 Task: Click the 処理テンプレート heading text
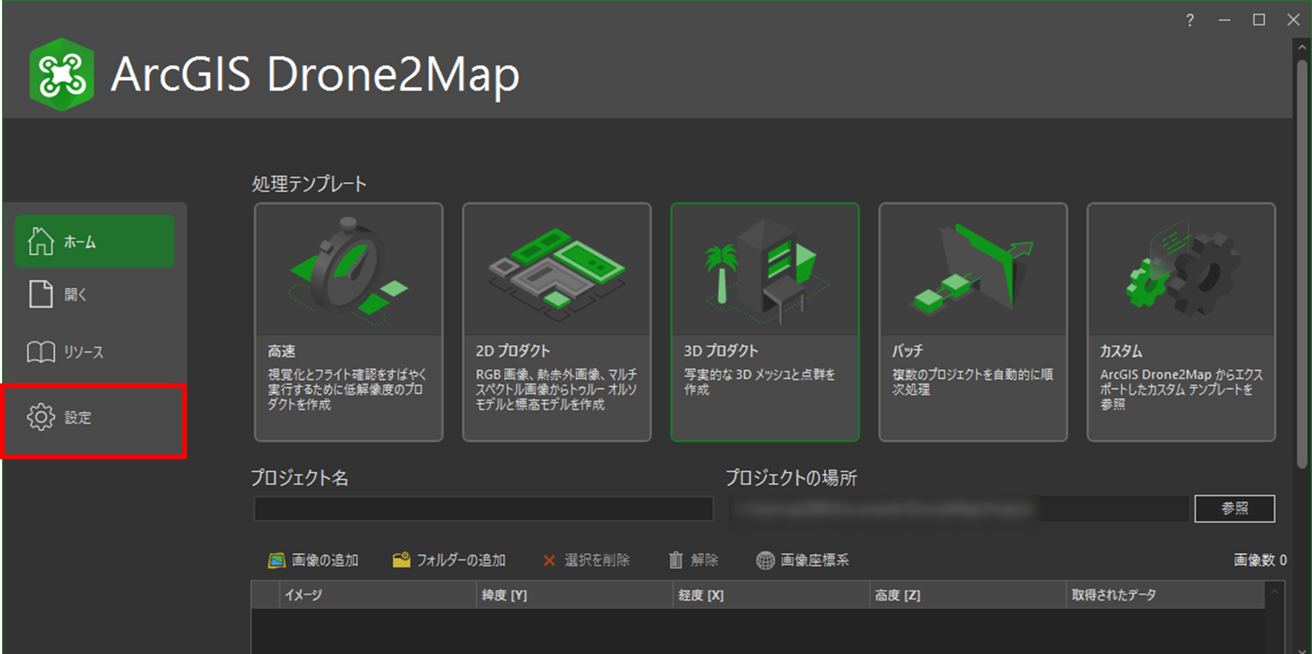[309, 184]
